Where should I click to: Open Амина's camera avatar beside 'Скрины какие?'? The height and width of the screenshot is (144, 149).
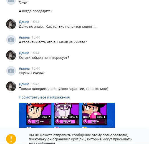tap(11, 71)
